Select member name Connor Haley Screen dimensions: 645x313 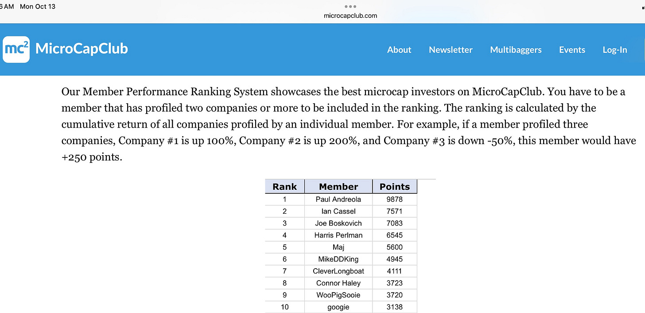click(338, 283)
